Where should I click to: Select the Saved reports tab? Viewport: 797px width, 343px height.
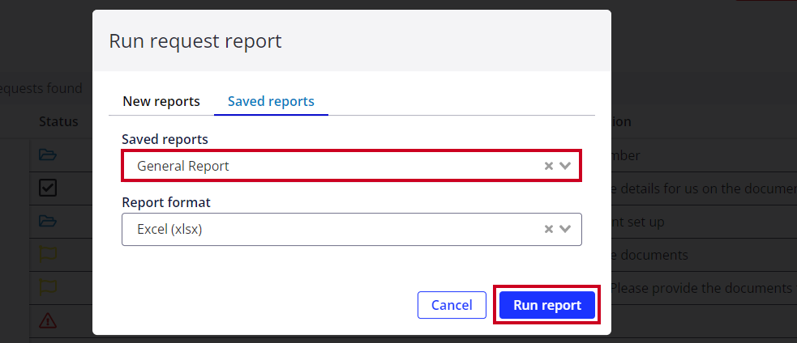[x=271, y=101]
